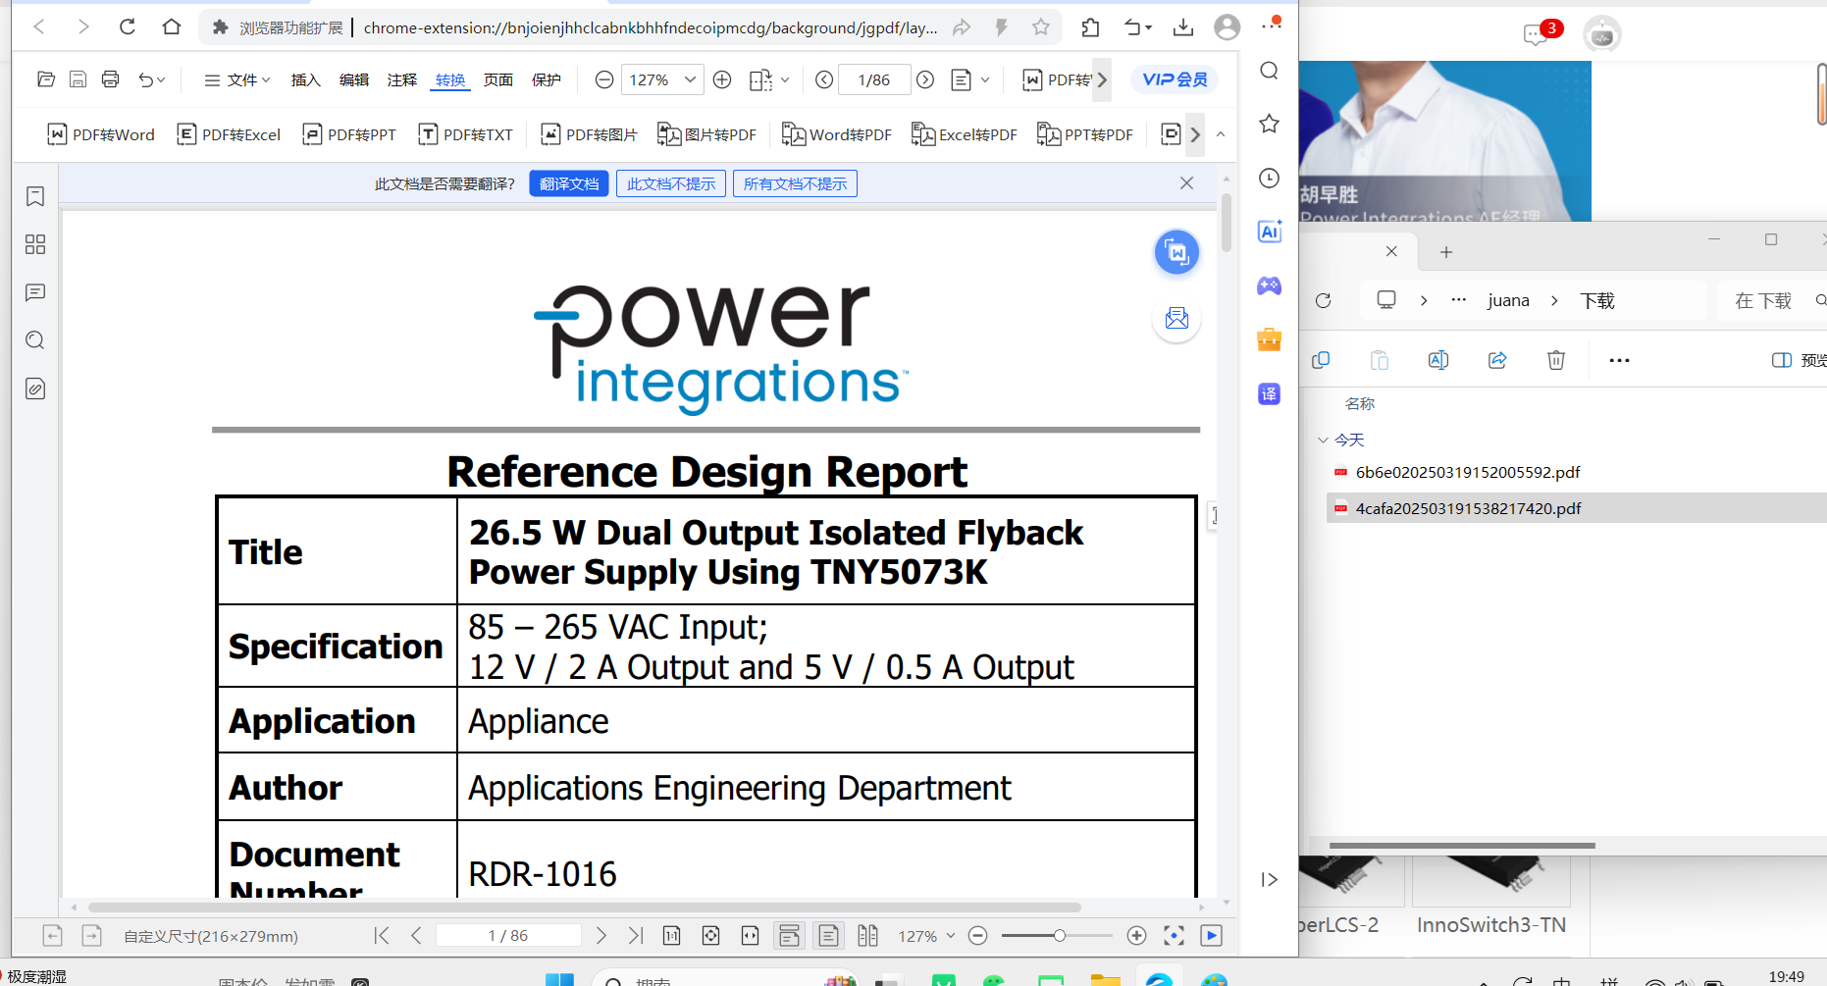Click the floating email share button
The image size is (1827, 986).
(1176, 319)
